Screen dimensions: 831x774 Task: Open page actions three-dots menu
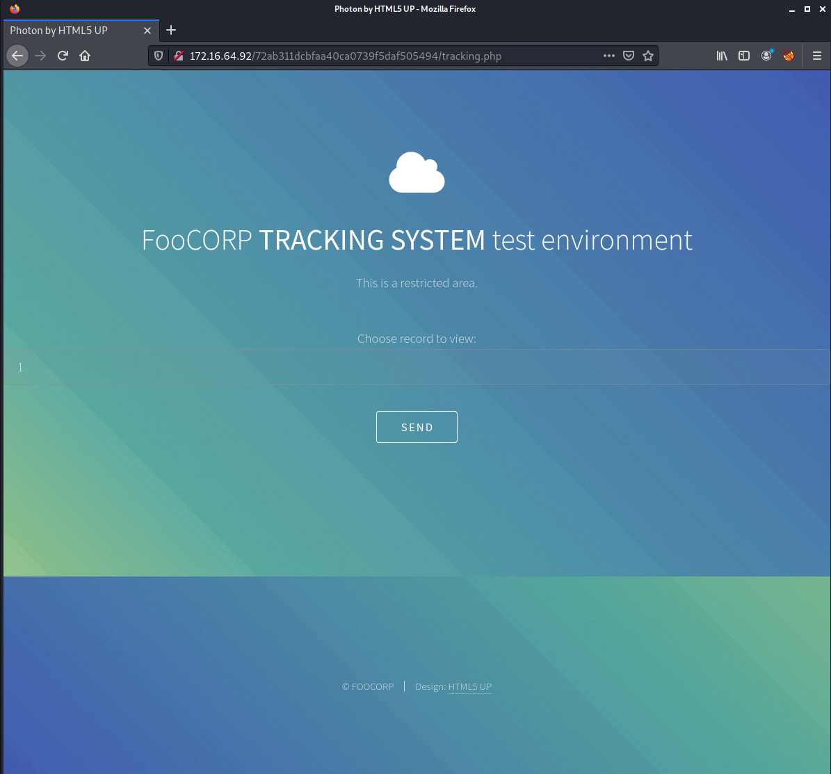(609, 56)
